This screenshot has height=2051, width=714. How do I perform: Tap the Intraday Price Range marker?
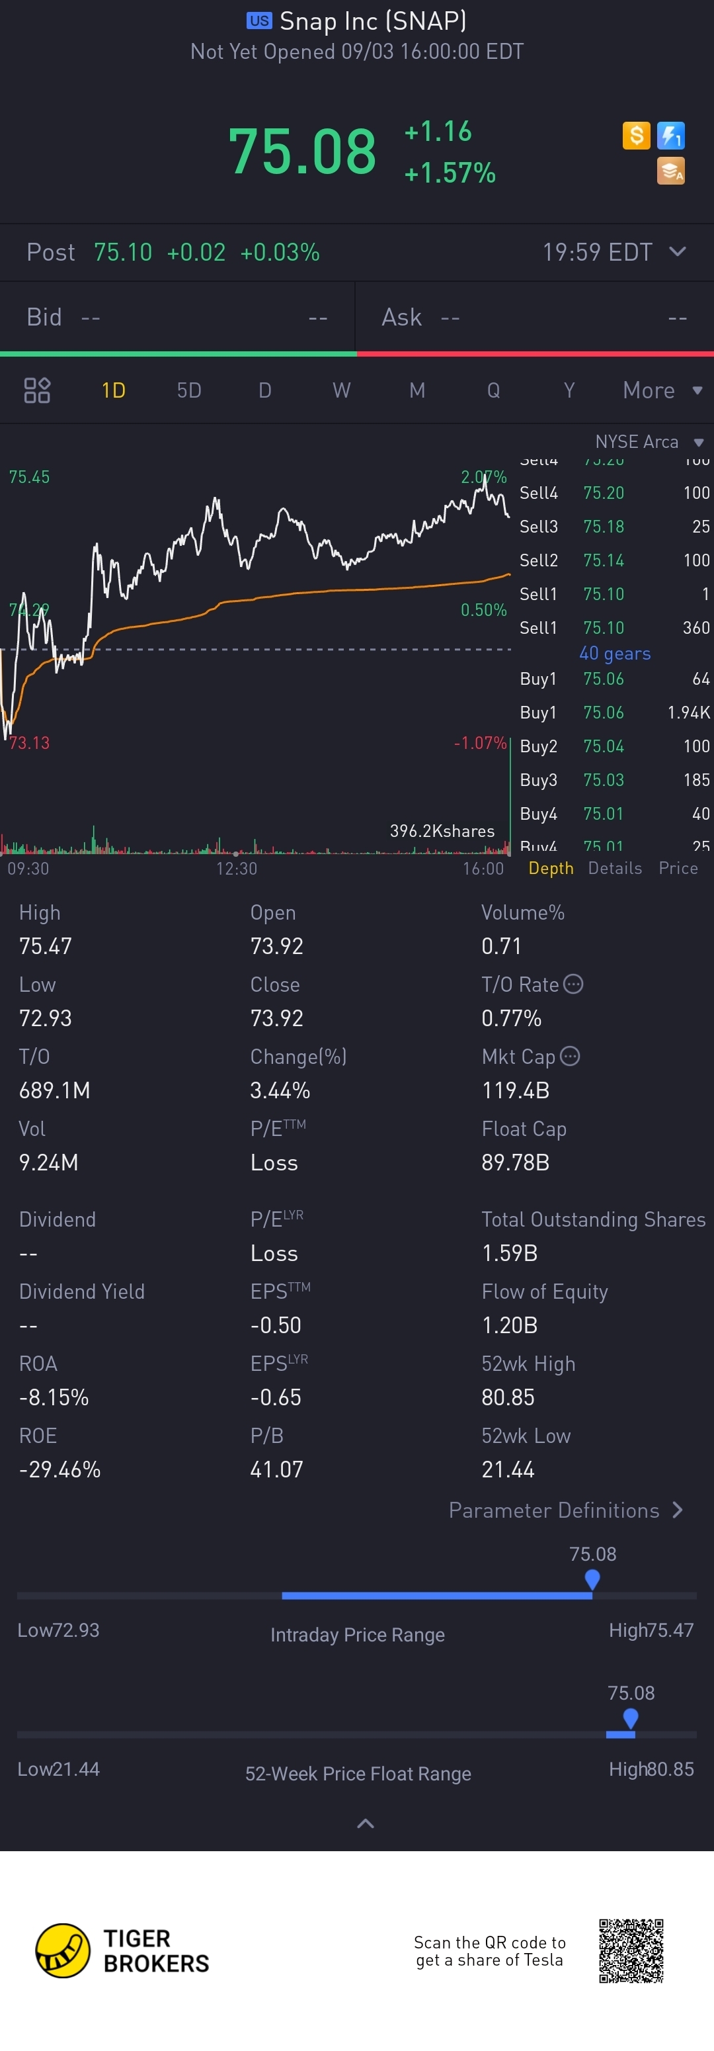pos(592,1579)
